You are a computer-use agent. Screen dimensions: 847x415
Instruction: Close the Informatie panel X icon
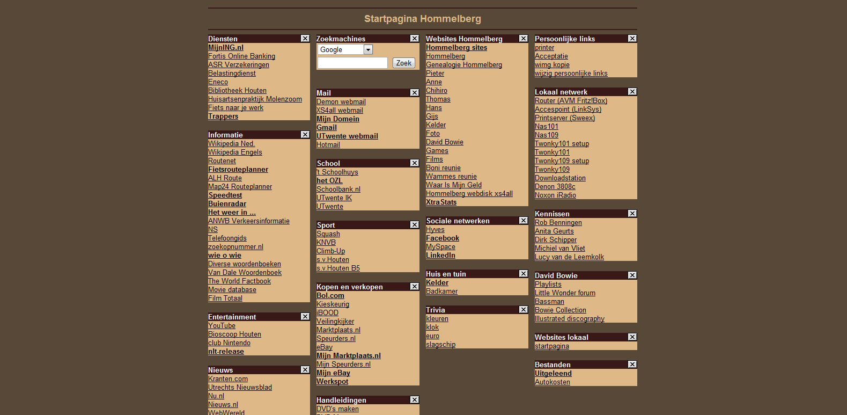(305, 135)
